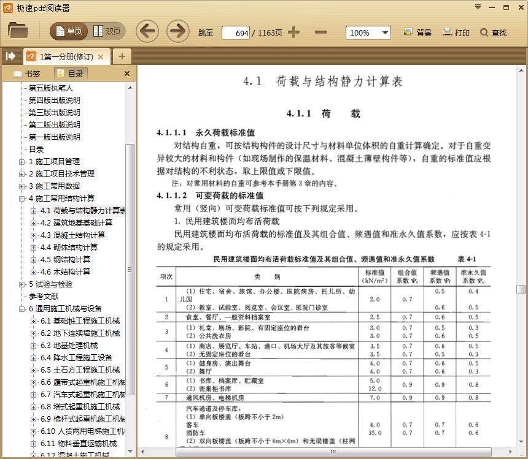Expand section 4.2 建筑地基基础计算

click(33, 224)
